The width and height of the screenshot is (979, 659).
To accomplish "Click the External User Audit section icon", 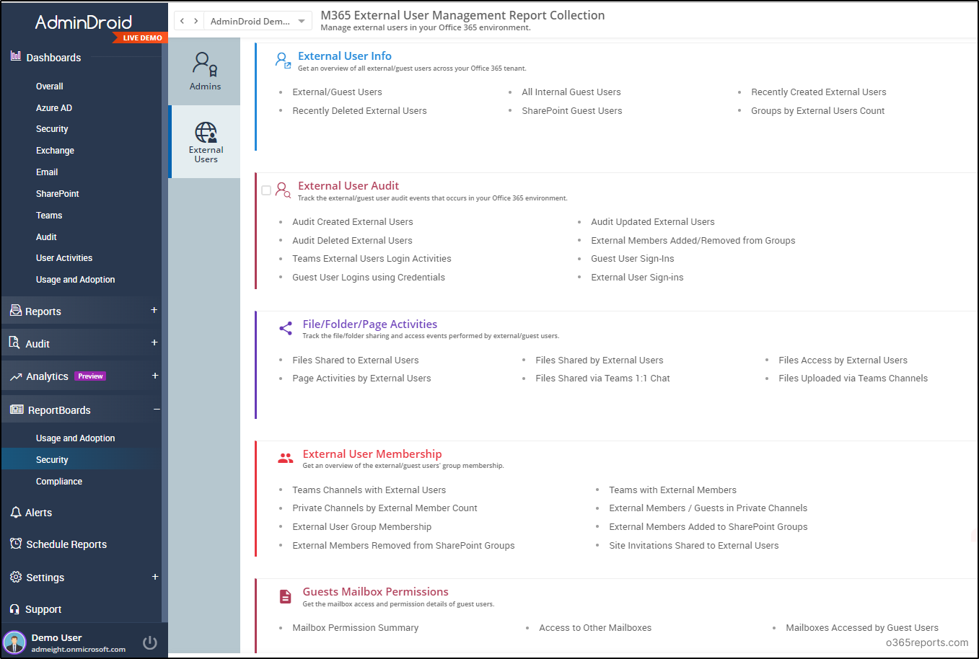I will click(284, 190).
